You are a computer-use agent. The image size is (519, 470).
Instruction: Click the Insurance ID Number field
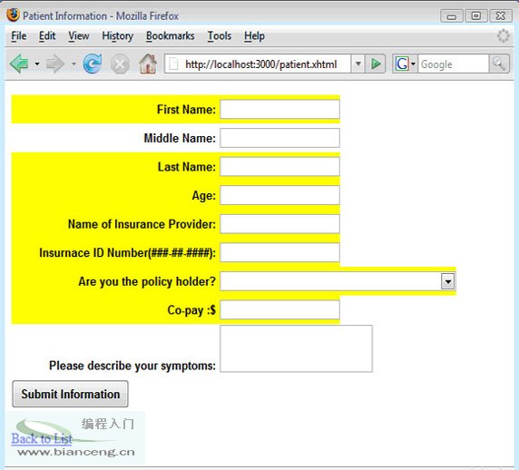pyautogui.click(x=279, y=252)
